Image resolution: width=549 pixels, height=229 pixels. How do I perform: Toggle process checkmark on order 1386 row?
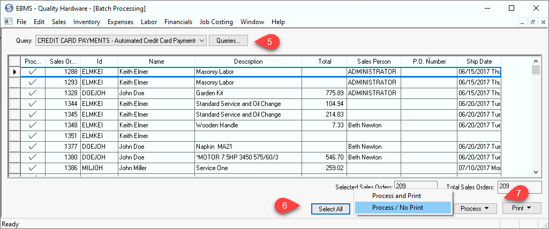click(33, 167)
